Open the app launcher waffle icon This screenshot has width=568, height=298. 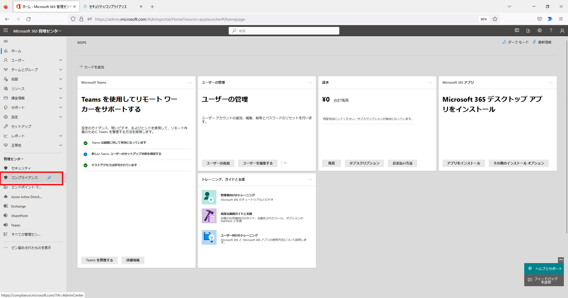click(6, 31)
